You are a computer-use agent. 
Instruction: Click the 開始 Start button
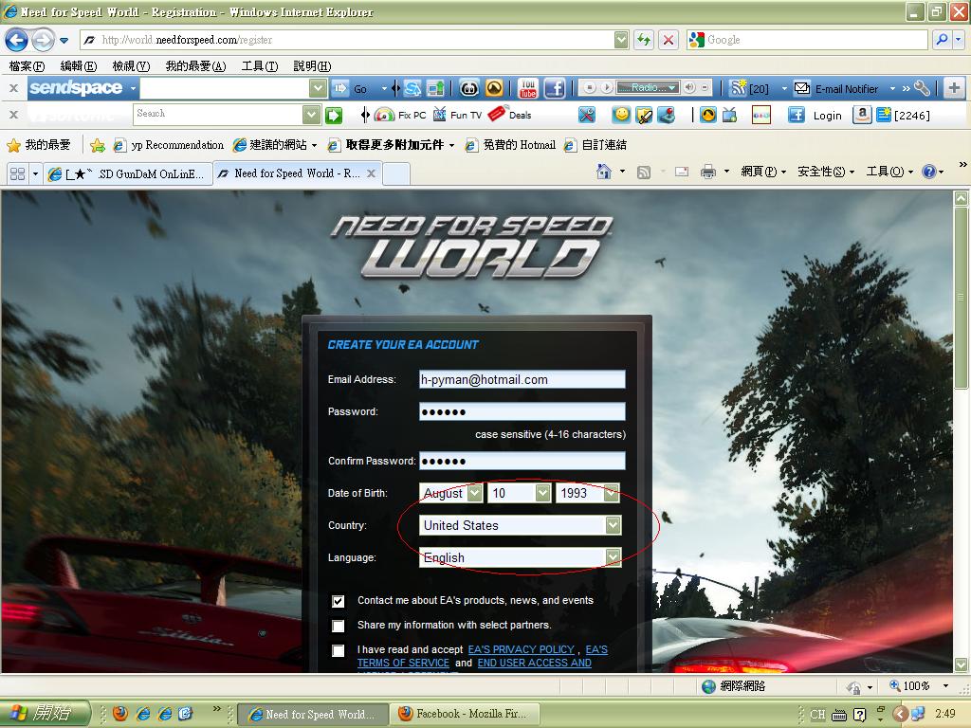pyautogui.click(x=45, y=714)
